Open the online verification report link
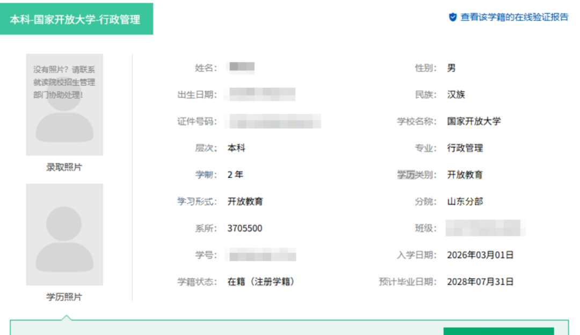 point(514,17)
